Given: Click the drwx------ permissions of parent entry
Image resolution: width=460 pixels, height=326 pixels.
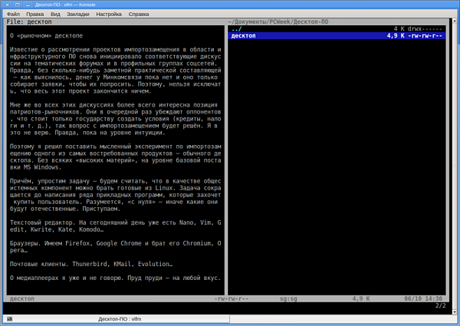Looking at the screenshot, I should (425, 28).
